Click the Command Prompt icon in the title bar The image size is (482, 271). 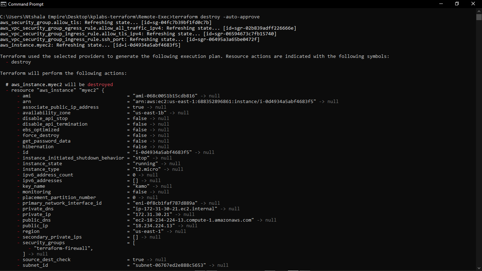[x=4, y=4]
